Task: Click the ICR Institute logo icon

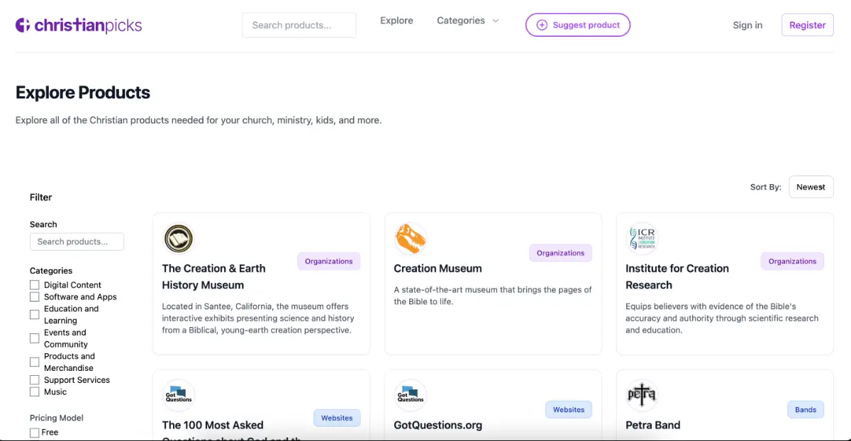Action: [643, 239]
